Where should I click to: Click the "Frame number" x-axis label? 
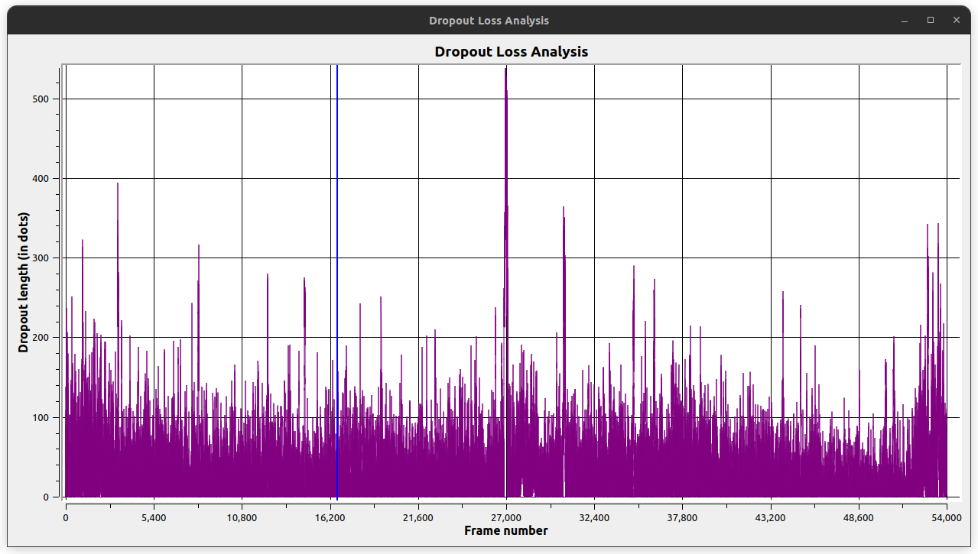tap(505, 530)
